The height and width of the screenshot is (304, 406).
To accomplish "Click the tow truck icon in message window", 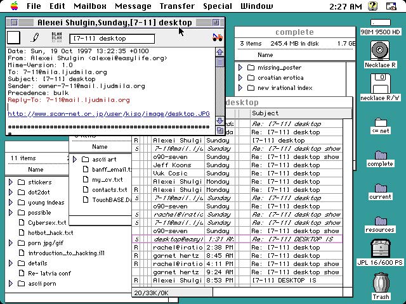I will tap(218, 38).
